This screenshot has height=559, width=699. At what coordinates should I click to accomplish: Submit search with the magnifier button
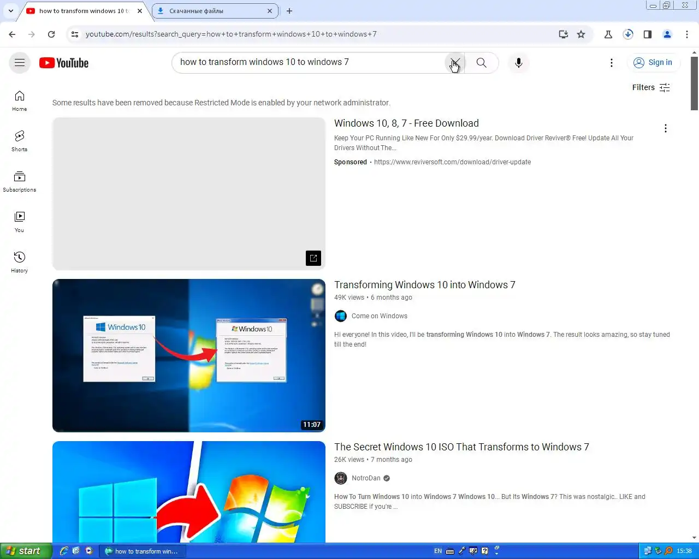click(x=482, y=63)
